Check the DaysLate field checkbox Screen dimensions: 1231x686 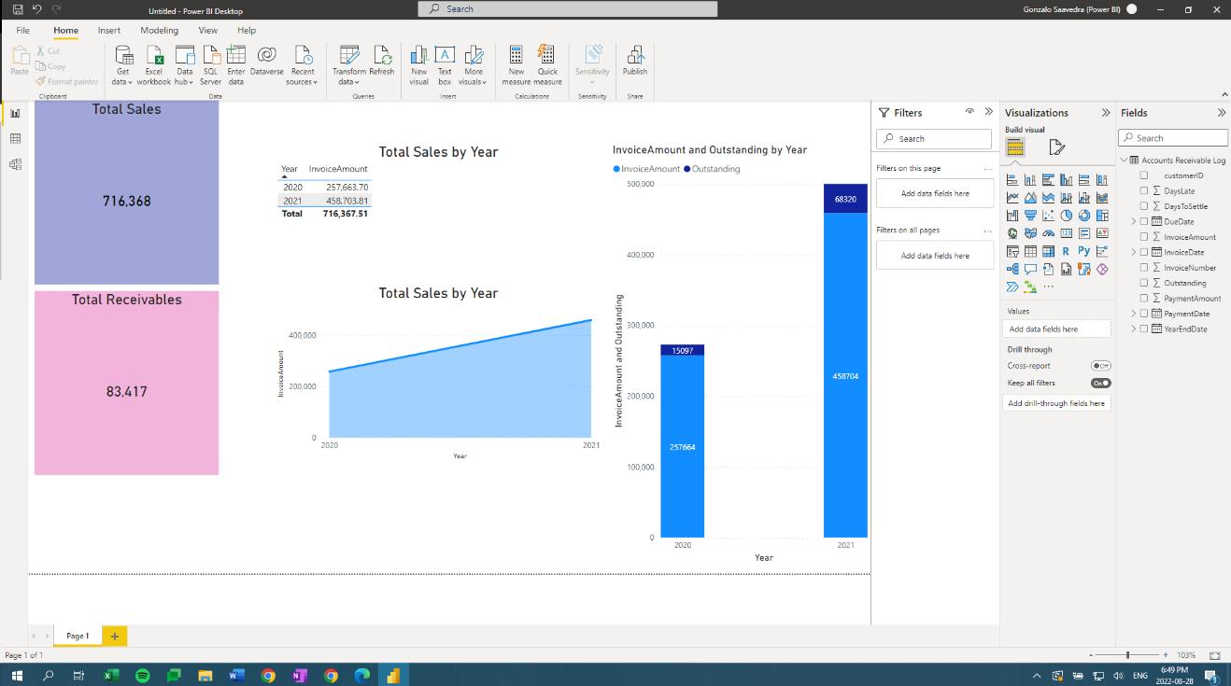point(1143,190)
